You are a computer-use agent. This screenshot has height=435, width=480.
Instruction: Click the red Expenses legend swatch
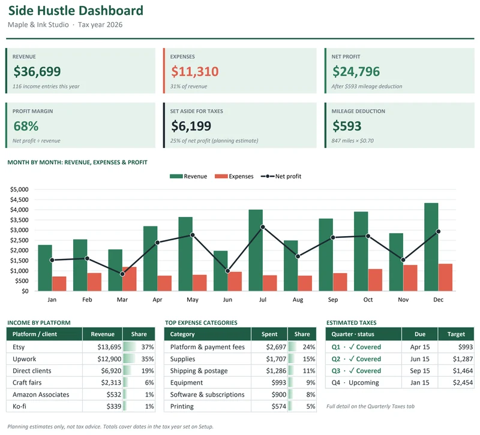click(x=221, y=176)
